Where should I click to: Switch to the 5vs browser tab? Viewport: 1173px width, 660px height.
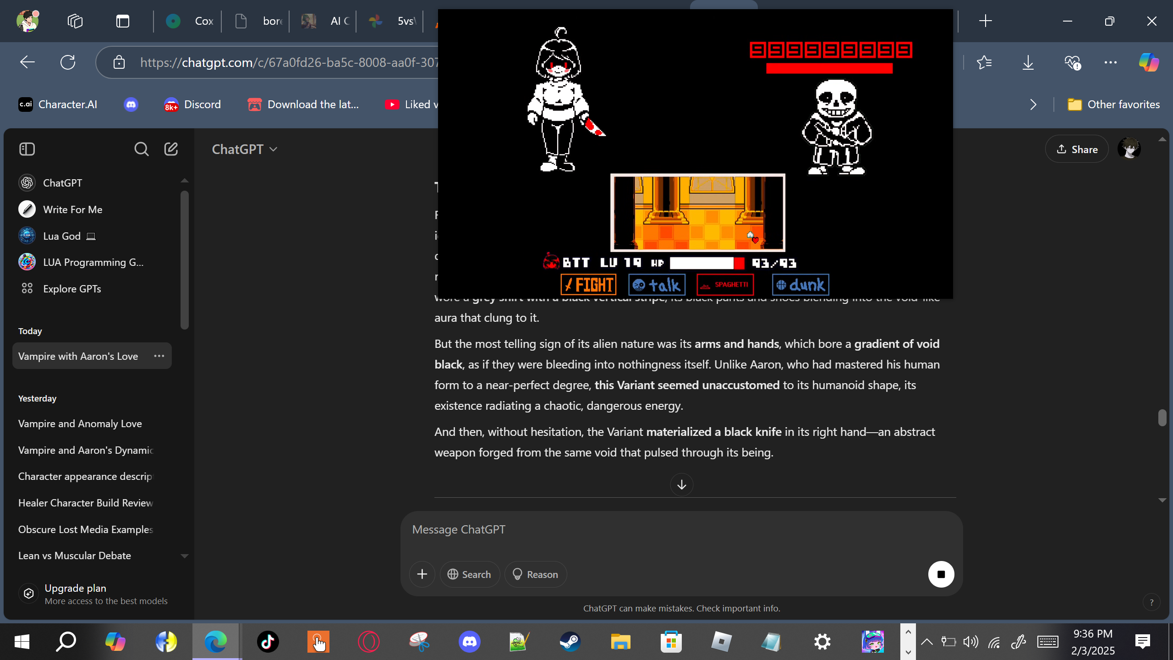click(x=391, y=21)
